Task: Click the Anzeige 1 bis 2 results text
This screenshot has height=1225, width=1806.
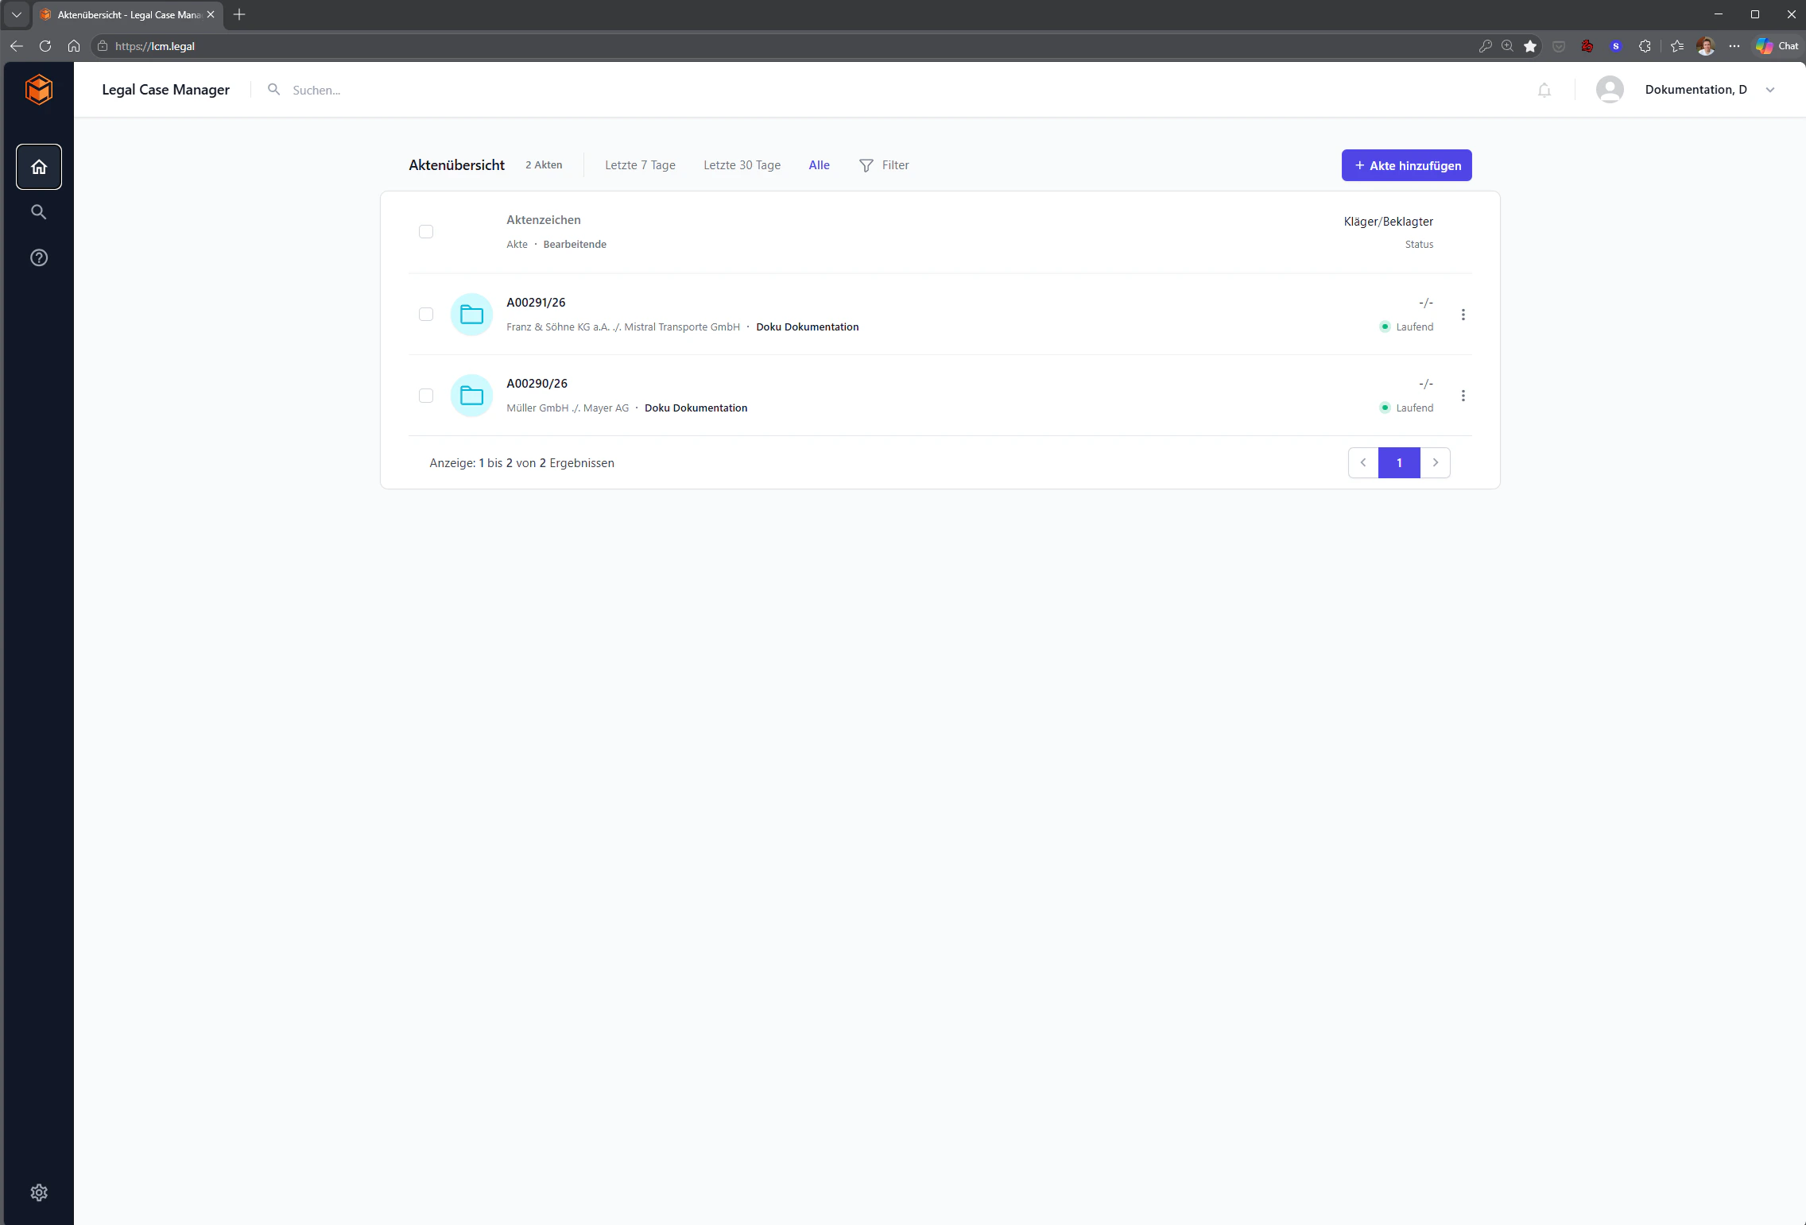Action: (x=521, y=463)
